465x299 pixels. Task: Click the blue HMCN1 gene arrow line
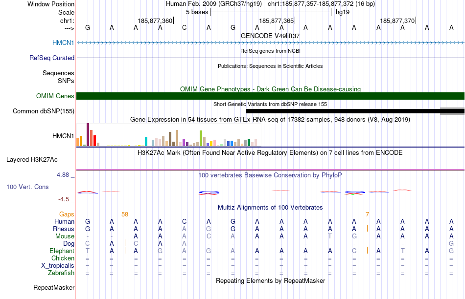tap(271, 43)
